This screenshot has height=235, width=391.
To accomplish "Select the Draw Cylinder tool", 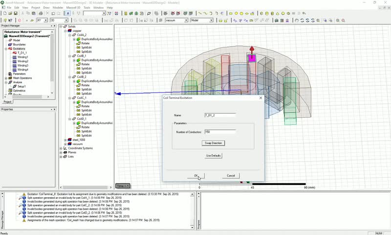I will pyautogui.click(x=267, y=13).
